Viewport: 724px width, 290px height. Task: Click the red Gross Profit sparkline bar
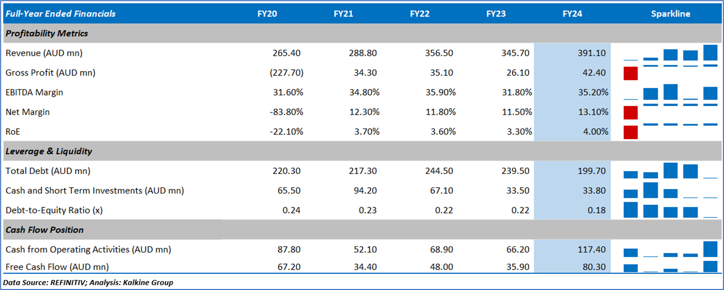click(x=631, y=73)
